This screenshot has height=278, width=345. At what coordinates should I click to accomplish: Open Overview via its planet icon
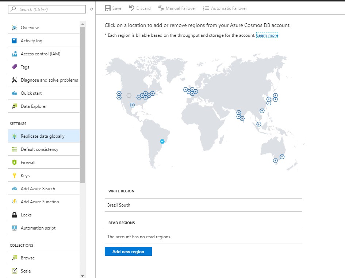14,27
